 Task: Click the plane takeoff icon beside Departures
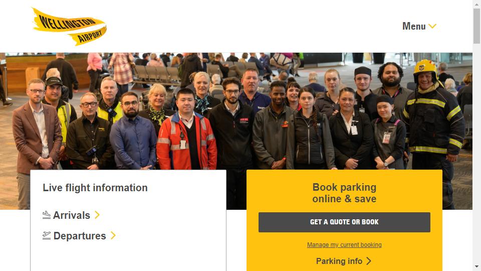tap(46, 236)
